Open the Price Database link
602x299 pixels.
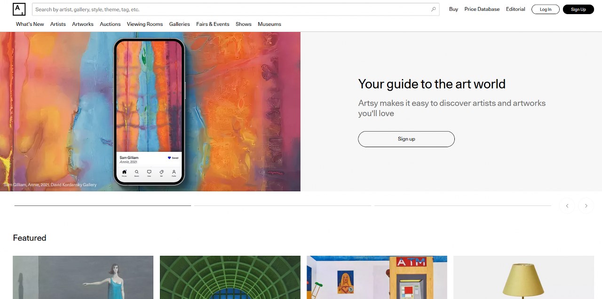482,9
